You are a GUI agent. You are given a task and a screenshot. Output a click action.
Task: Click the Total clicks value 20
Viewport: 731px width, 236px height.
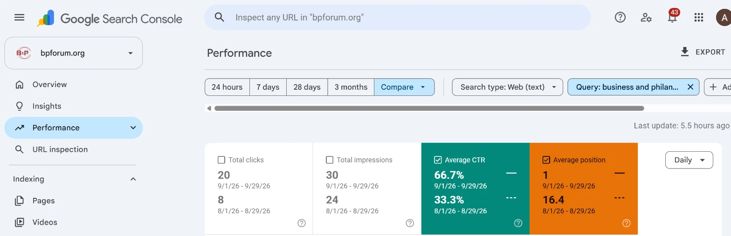point(224,175)
